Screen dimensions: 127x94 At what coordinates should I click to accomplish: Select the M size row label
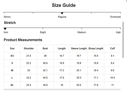click(12, 70)
